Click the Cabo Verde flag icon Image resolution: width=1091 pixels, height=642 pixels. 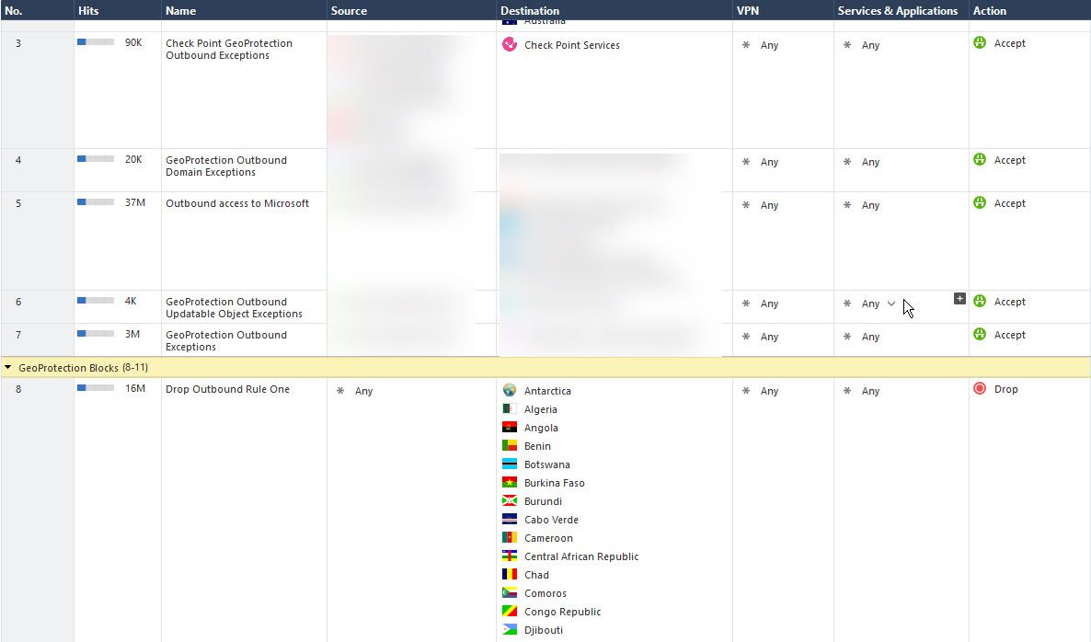point(510,519)
